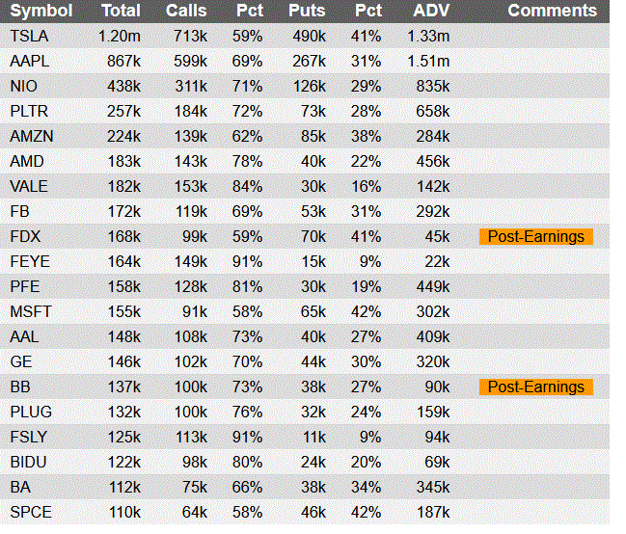Click the Symbol column header

41,11
